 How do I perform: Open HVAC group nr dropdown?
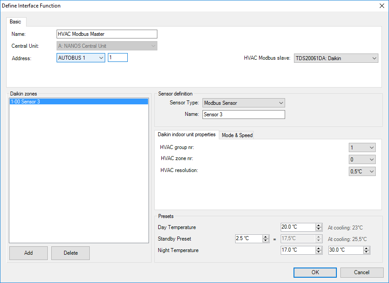371,148
